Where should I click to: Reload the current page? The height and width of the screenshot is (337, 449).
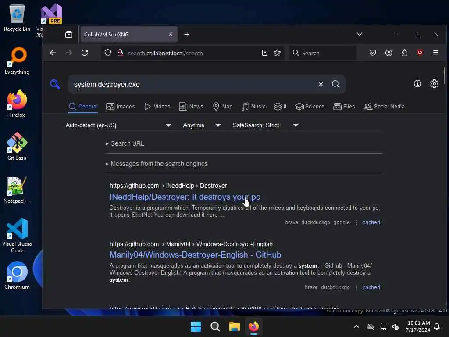(85, 53)
